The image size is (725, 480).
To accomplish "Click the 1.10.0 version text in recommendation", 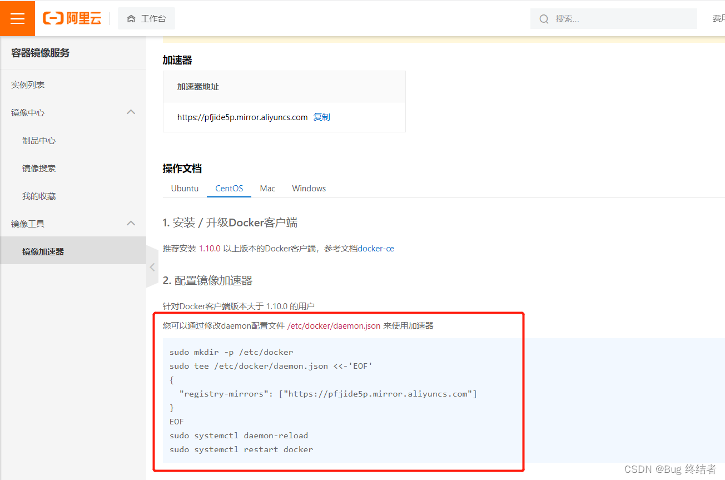I will click(x=210, y=249).
